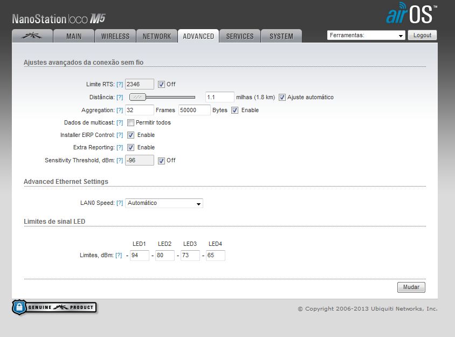The image size is (455, 337).
Task: Toggle Sensitivity Threshold Off checkbox
Action: click(x=161, y=161)
